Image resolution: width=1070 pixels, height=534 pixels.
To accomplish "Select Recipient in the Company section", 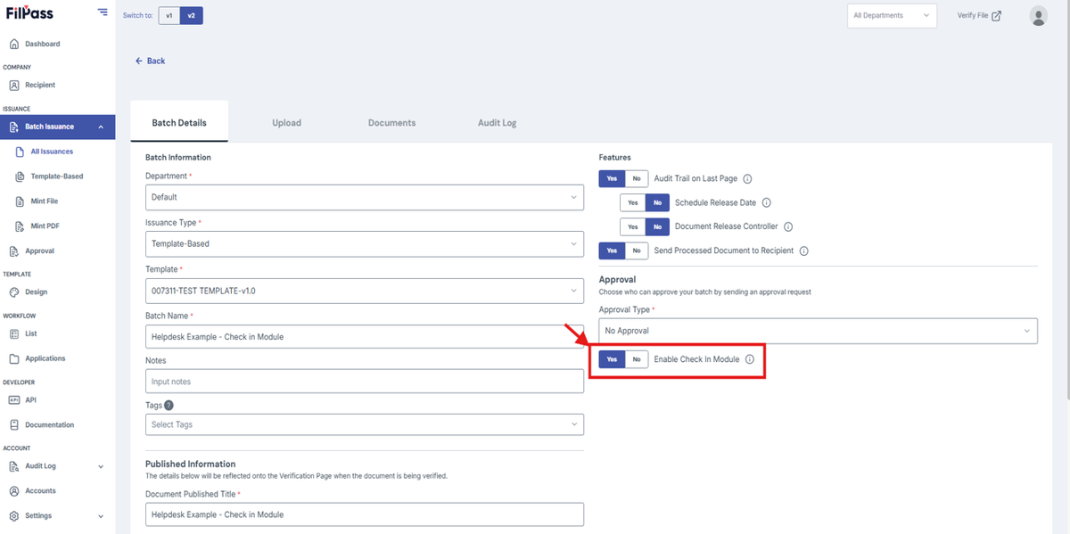I will [x=43, y=85].
